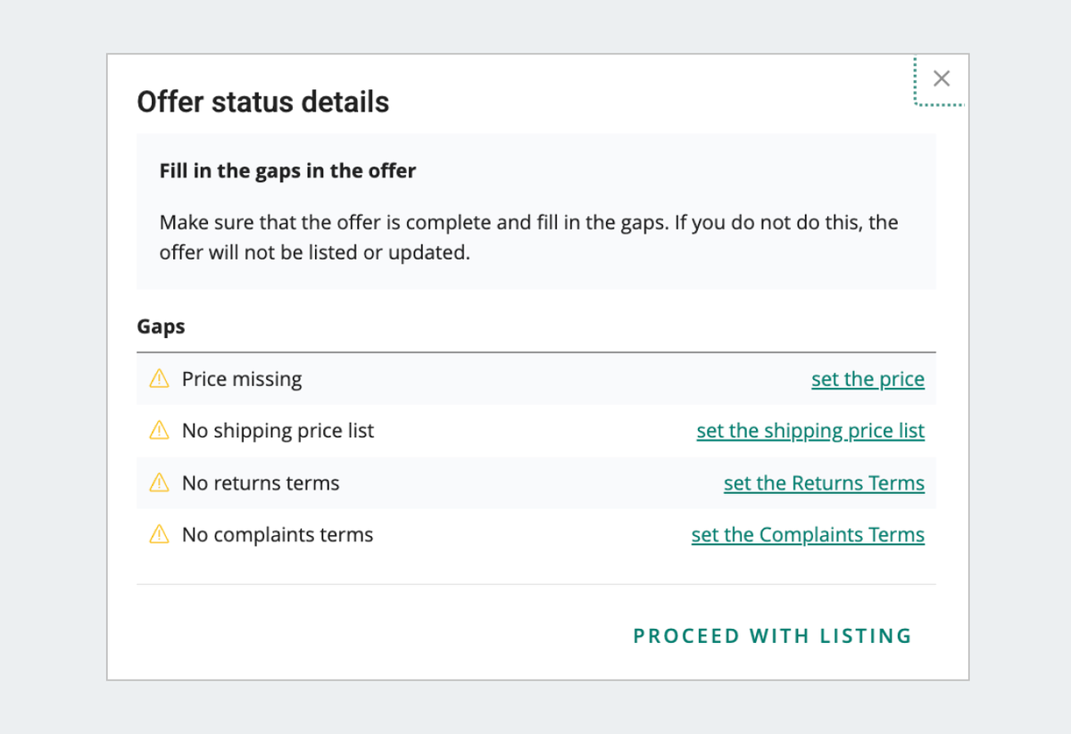
Task: Click the Fill in the gaps heading
Action: 287,170
